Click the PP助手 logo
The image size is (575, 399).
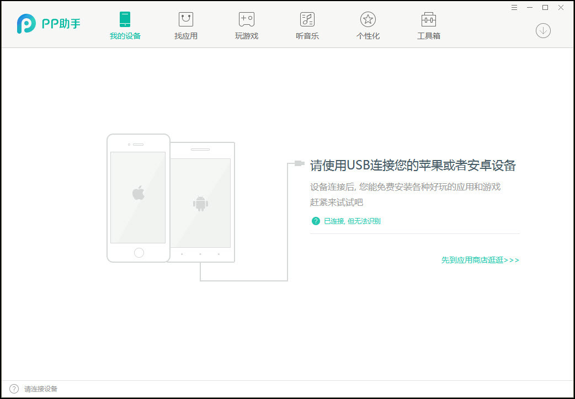[x=49, y=24]
